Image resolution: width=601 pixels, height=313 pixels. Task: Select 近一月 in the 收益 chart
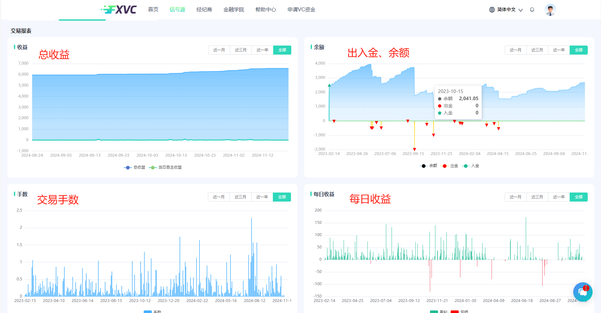(219, 50)
